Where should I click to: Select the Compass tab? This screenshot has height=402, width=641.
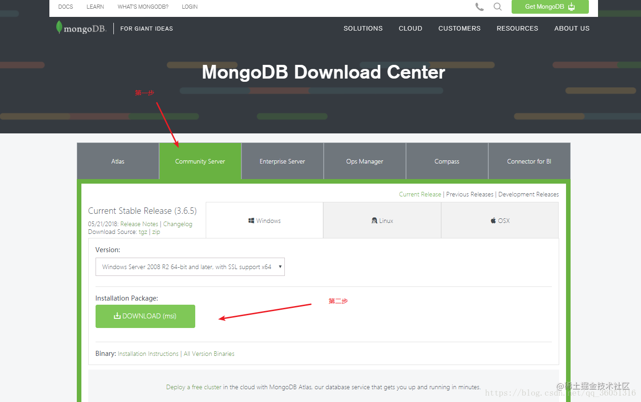[447, 161]
